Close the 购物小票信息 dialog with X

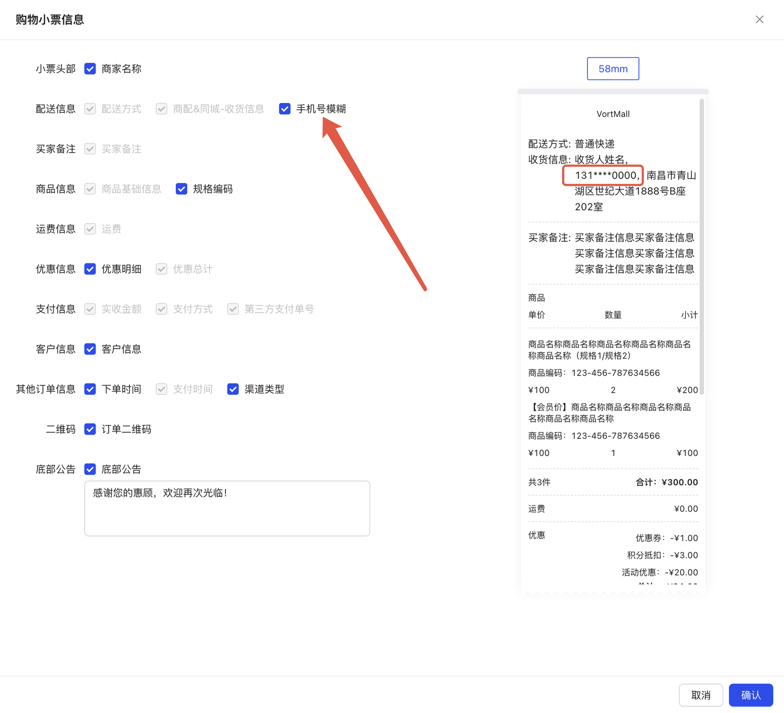pyautogui.click(x=759, y=20)
